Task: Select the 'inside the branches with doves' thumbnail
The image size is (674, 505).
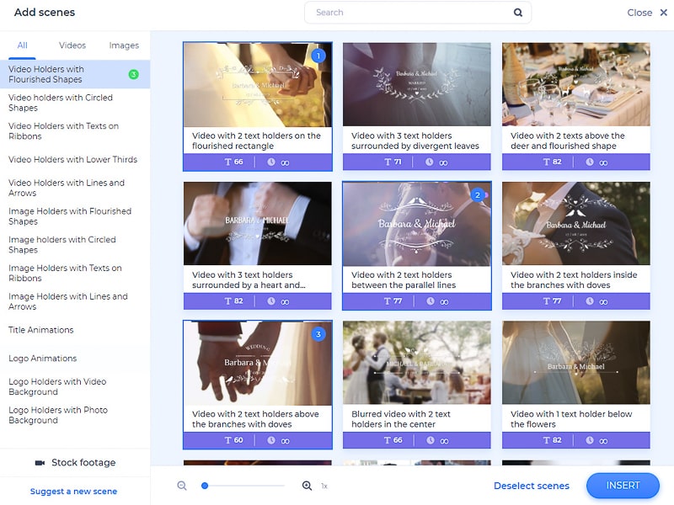Action: [576, 223]
